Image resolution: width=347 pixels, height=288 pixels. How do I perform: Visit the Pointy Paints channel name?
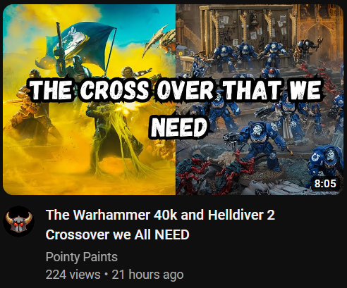tap(82, 257)
